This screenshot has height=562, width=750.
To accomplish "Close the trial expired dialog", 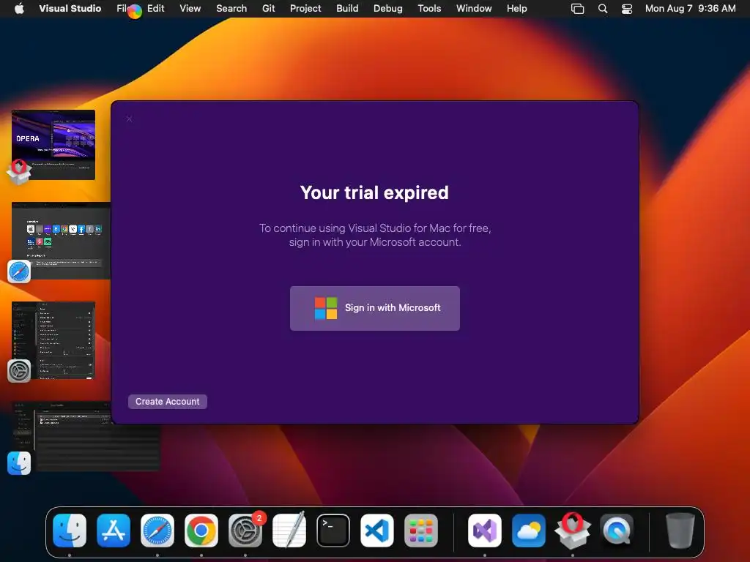I will point(129,119).
